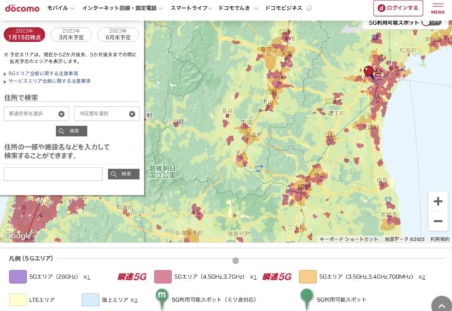
Task: Zoom out with the map minus icon
Action: pyautogui.click(x=438, y=221)
